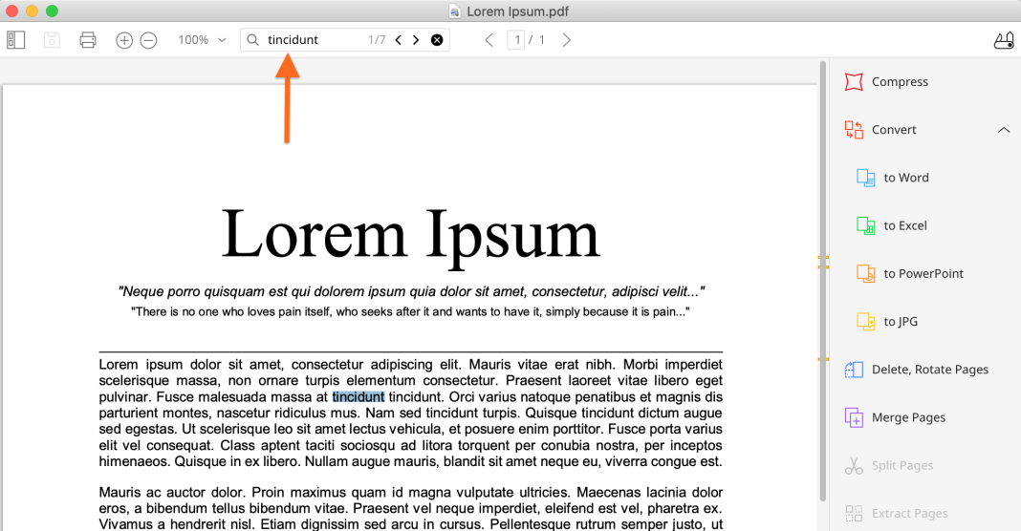The width and height of the screenshot is (1021, 531).
Task: Open the toolbox icon at top right
Action: click(x=1003, y=40)
